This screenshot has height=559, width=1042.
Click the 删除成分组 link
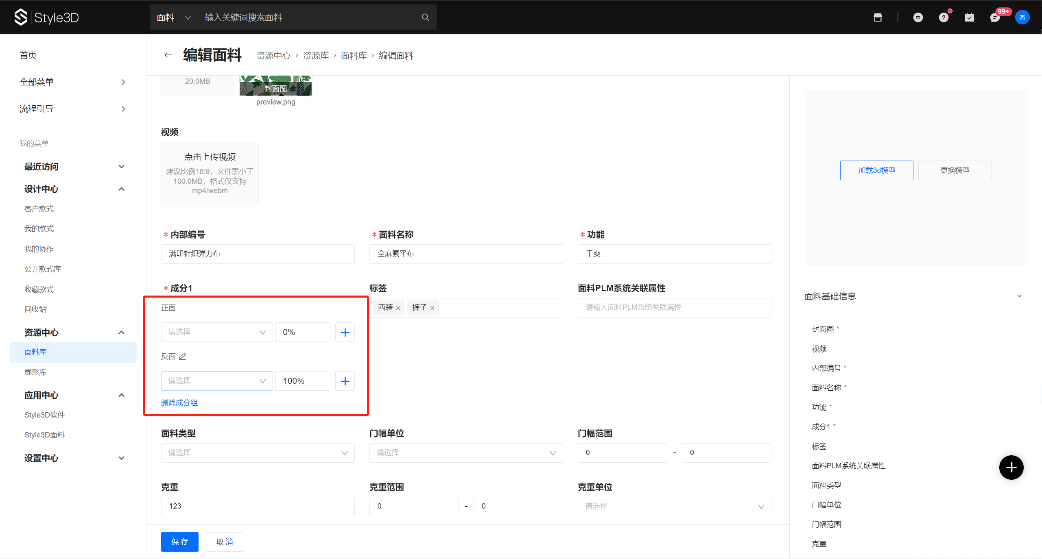(x=179, y=402)
